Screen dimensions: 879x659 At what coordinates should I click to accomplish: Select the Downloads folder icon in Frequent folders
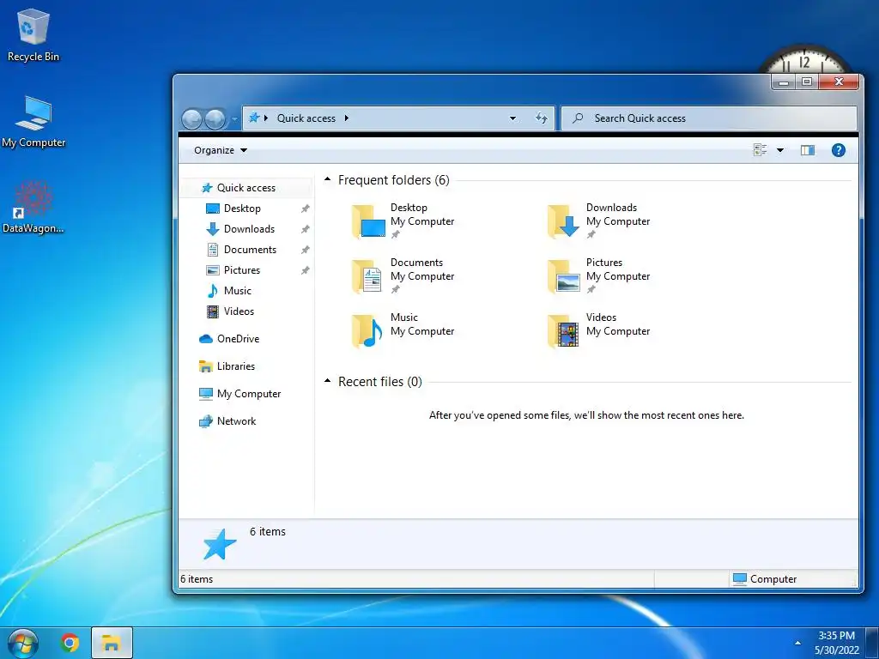coord(563,221)
